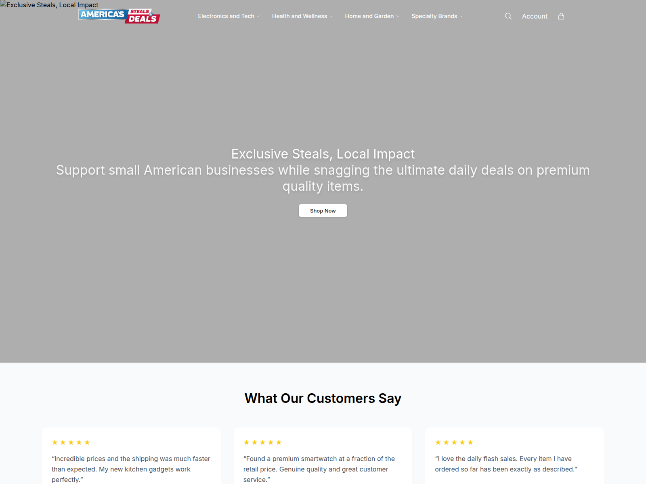646x484 pixels.
Task: Click the star rating above flash sales review
Action: coord(454,442)
